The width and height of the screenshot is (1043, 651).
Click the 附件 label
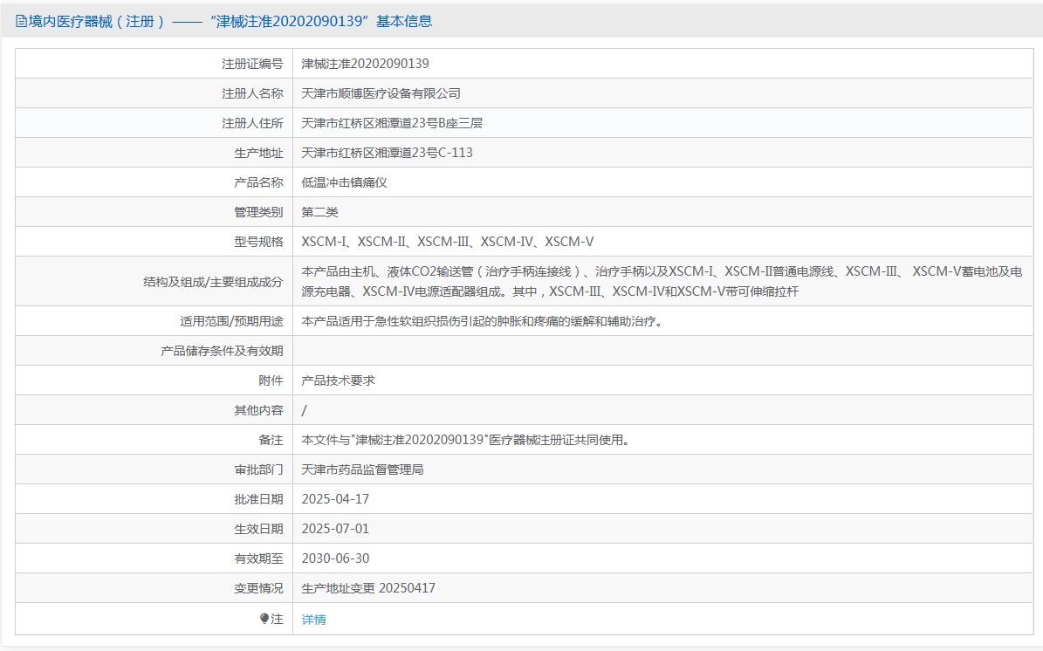tap(271, 380)
